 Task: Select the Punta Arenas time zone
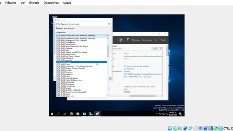pyautogui.click(x=82, y=86)
